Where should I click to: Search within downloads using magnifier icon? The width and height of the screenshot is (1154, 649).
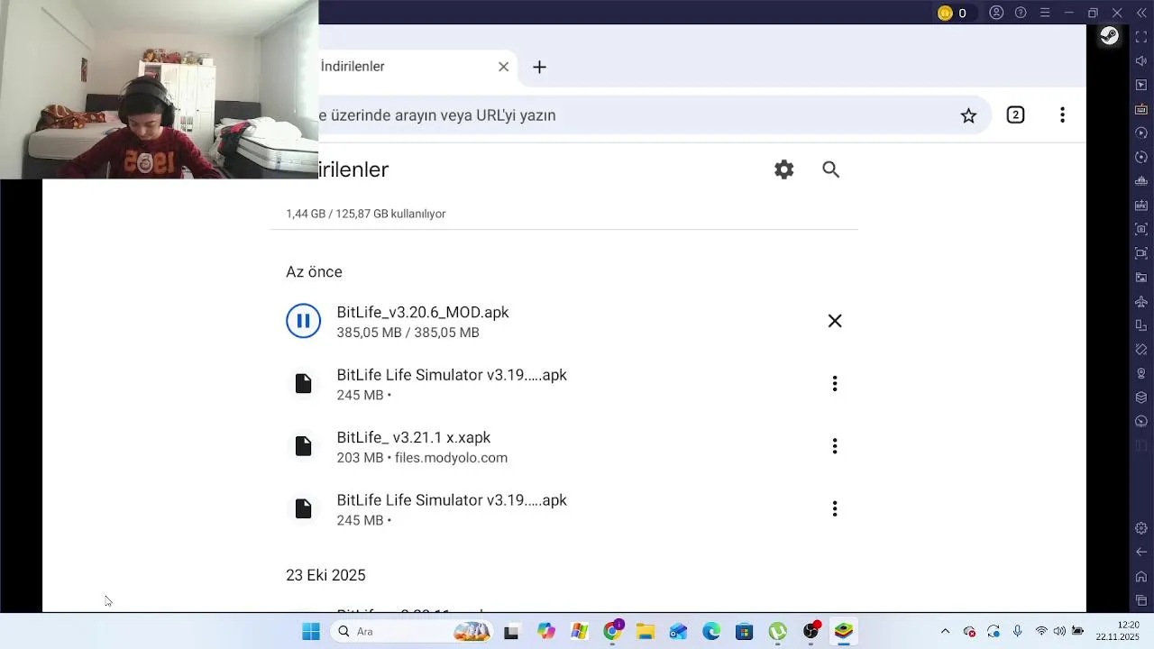(x=831, y=169)
